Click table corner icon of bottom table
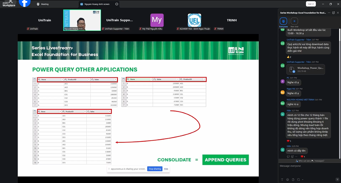 tap(35, 111)
